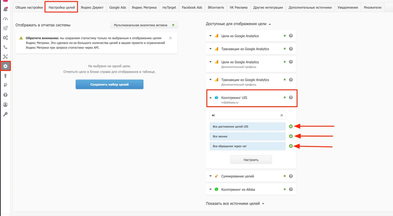This screenshot has width=393, height=216.
Task: Toggle status dot of Коллтрекинг из Alloka
Action: tap(285, 189)
